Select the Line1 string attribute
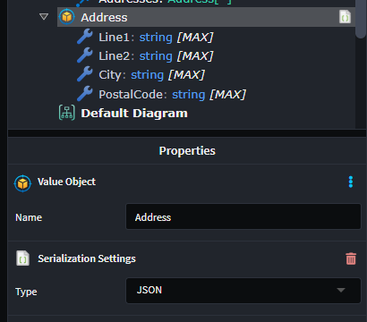Viewport: 367px width, 322px height. pyautogui.click(x=156, y=38)
